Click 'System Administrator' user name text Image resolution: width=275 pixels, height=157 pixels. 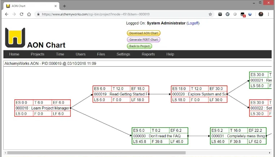pyautogui.click(x=166, y=23)
